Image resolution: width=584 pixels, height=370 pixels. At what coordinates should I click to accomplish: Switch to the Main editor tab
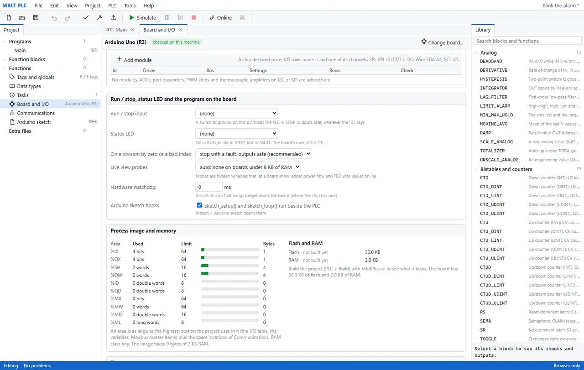pos(121,30)
